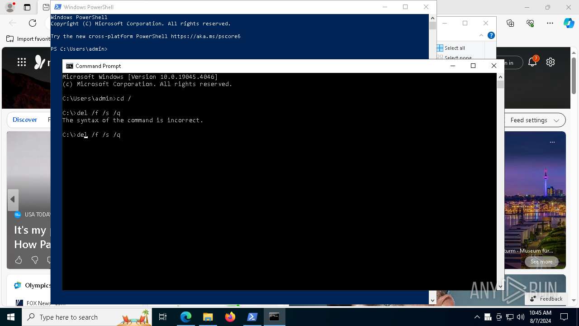
Task: Click the Feedback button
Action: 546,299
